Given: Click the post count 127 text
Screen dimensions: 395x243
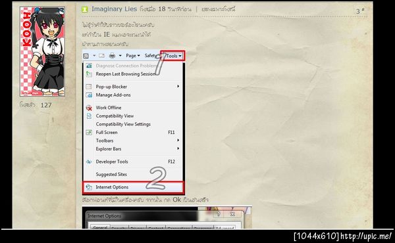Looking at the screenshot, I should tap(46, 105).
